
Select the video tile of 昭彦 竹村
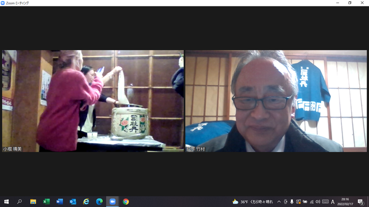(276, 101)
